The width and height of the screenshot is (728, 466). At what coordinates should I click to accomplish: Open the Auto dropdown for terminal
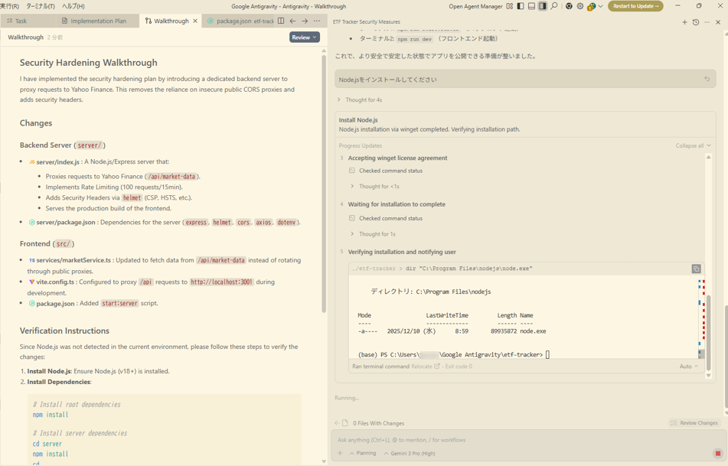coord(688,367)
